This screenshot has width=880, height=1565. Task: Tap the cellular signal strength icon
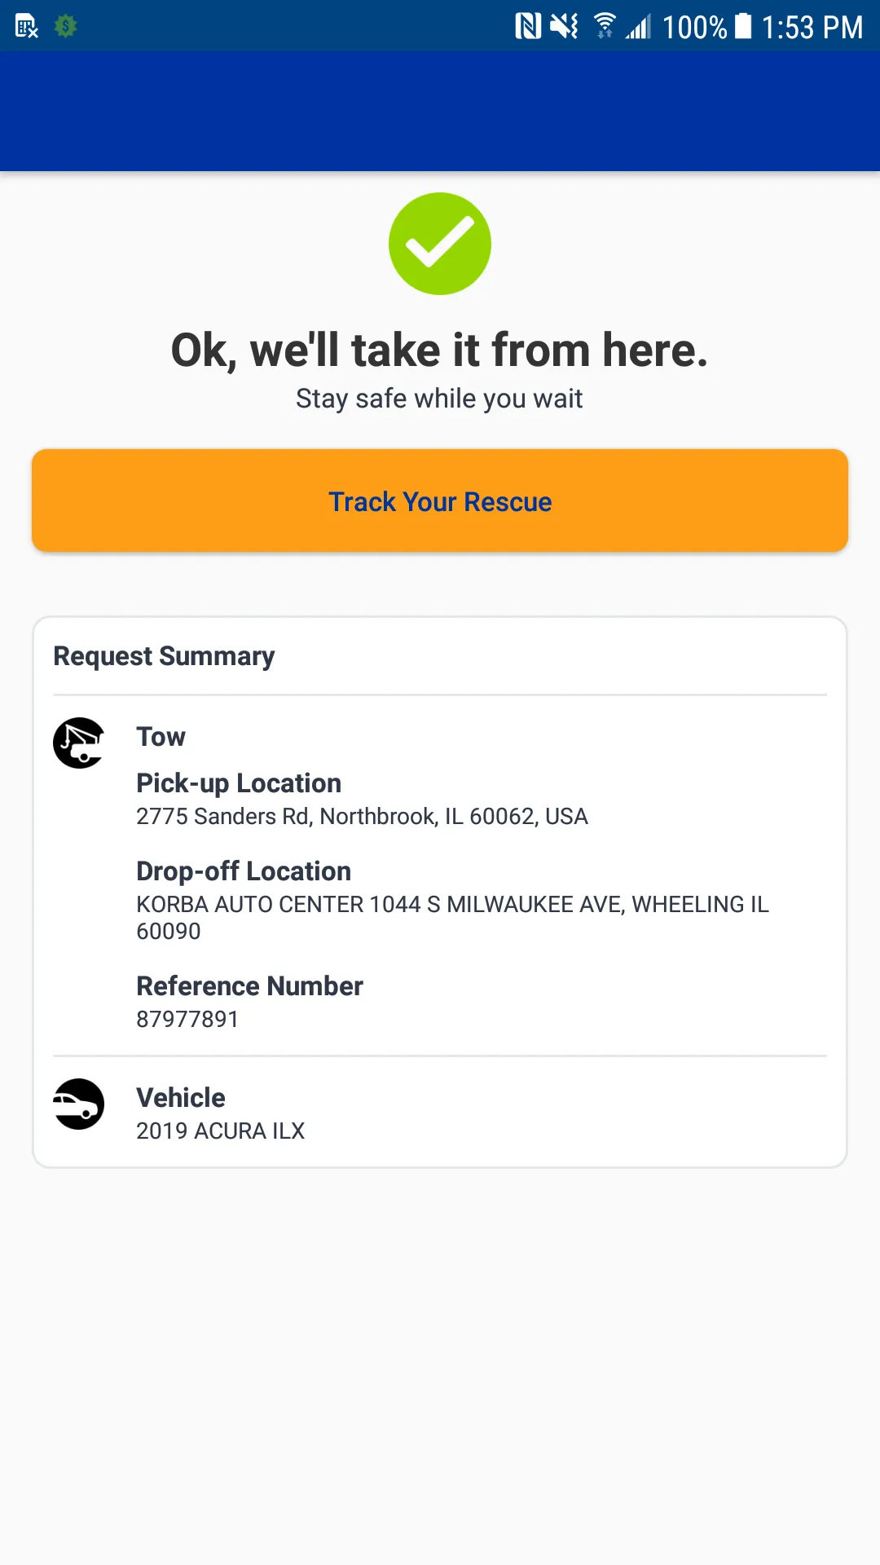(639, 27)
